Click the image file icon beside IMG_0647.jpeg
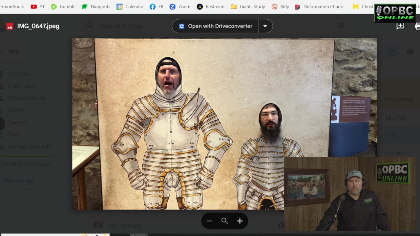 (10, 26)
